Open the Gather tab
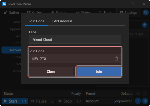This screenshot has height=106, width=150. (12, 12)
